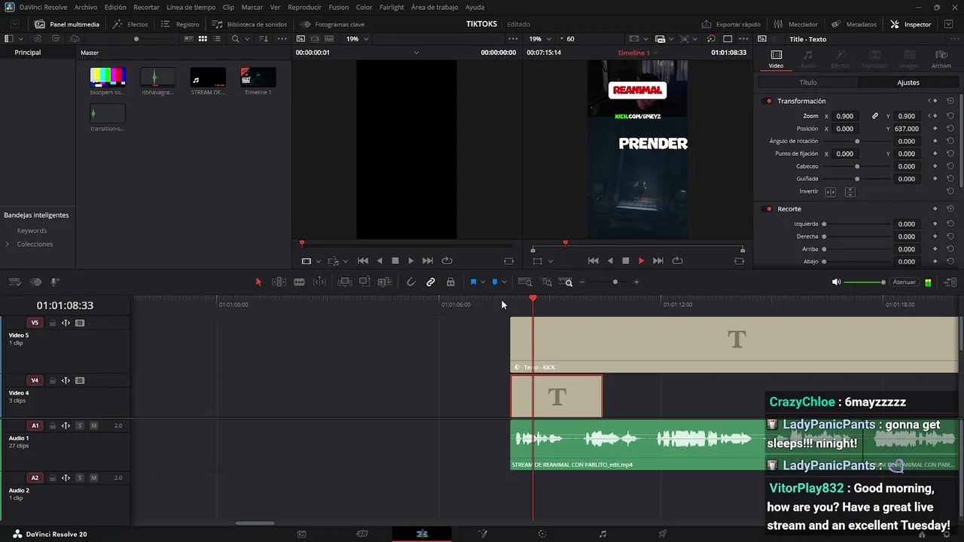Image resolution: width=964 pixels, height=542 pixels.
Task: Click the Replace clip icon
Action: pyautogui.click(x=384, y=282)
